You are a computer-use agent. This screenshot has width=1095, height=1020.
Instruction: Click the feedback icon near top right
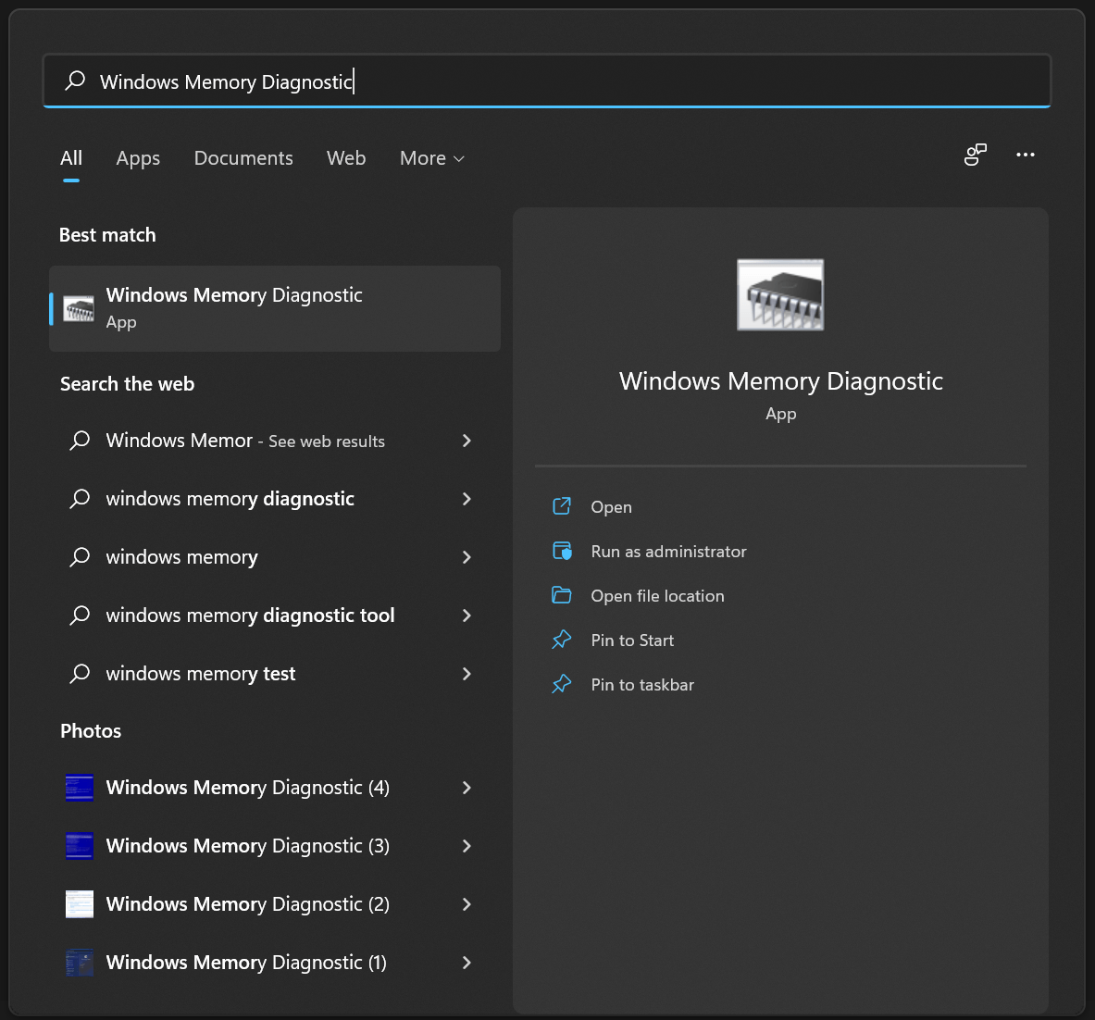click(975, 155)
